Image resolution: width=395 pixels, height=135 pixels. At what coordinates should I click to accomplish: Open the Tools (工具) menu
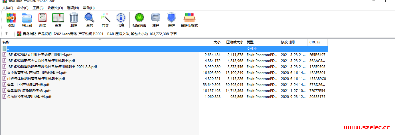click(38, 8)
